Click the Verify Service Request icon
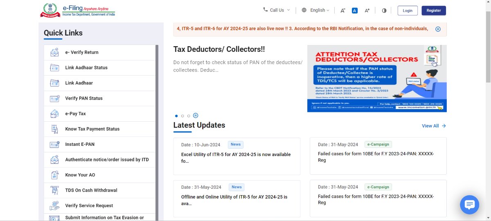 point(54,205)
